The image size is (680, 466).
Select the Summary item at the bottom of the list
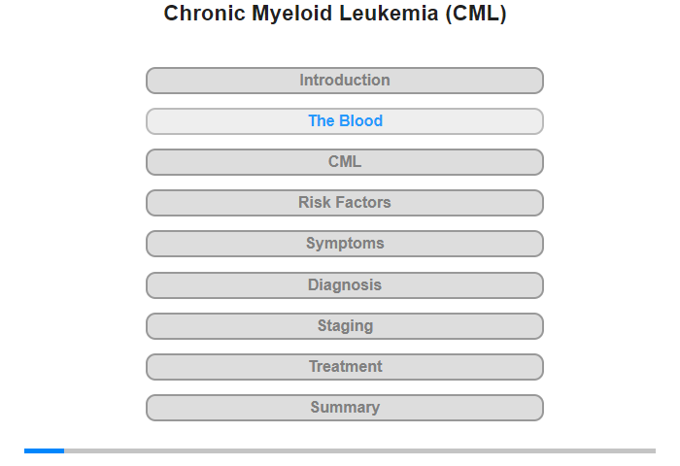click(x=345, y=408)
